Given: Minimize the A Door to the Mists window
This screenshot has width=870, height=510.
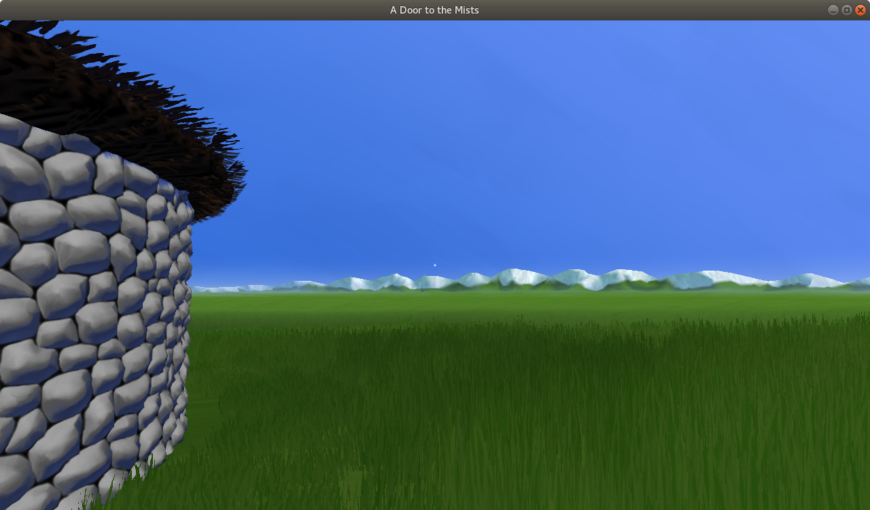Looking at the screenshot, I should [833, 10].
